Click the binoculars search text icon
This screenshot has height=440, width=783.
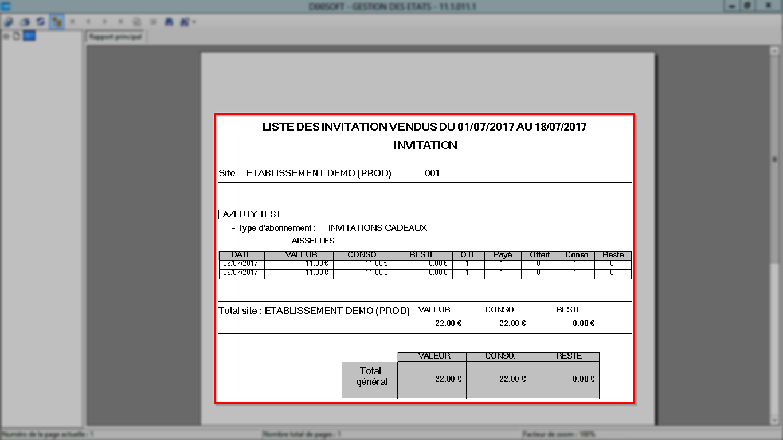[169, 22]
